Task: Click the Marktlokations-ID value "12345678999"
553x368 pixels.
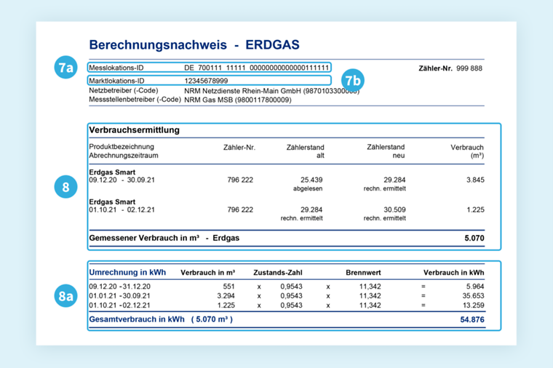Action: [206, 81]
